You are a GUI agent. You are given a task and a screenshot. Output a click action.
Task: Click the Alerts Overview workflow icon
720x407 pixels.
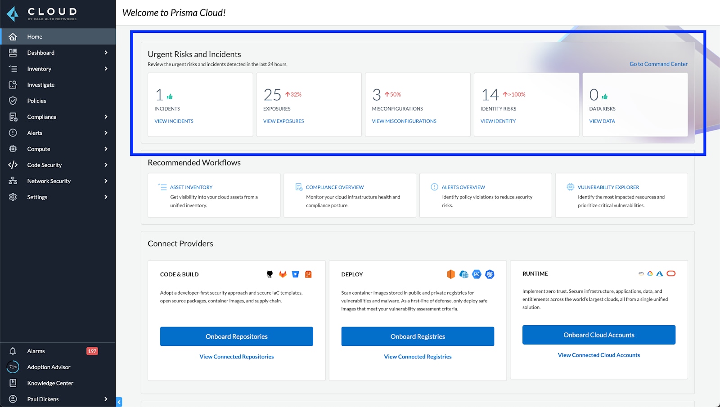pos(434,187)
